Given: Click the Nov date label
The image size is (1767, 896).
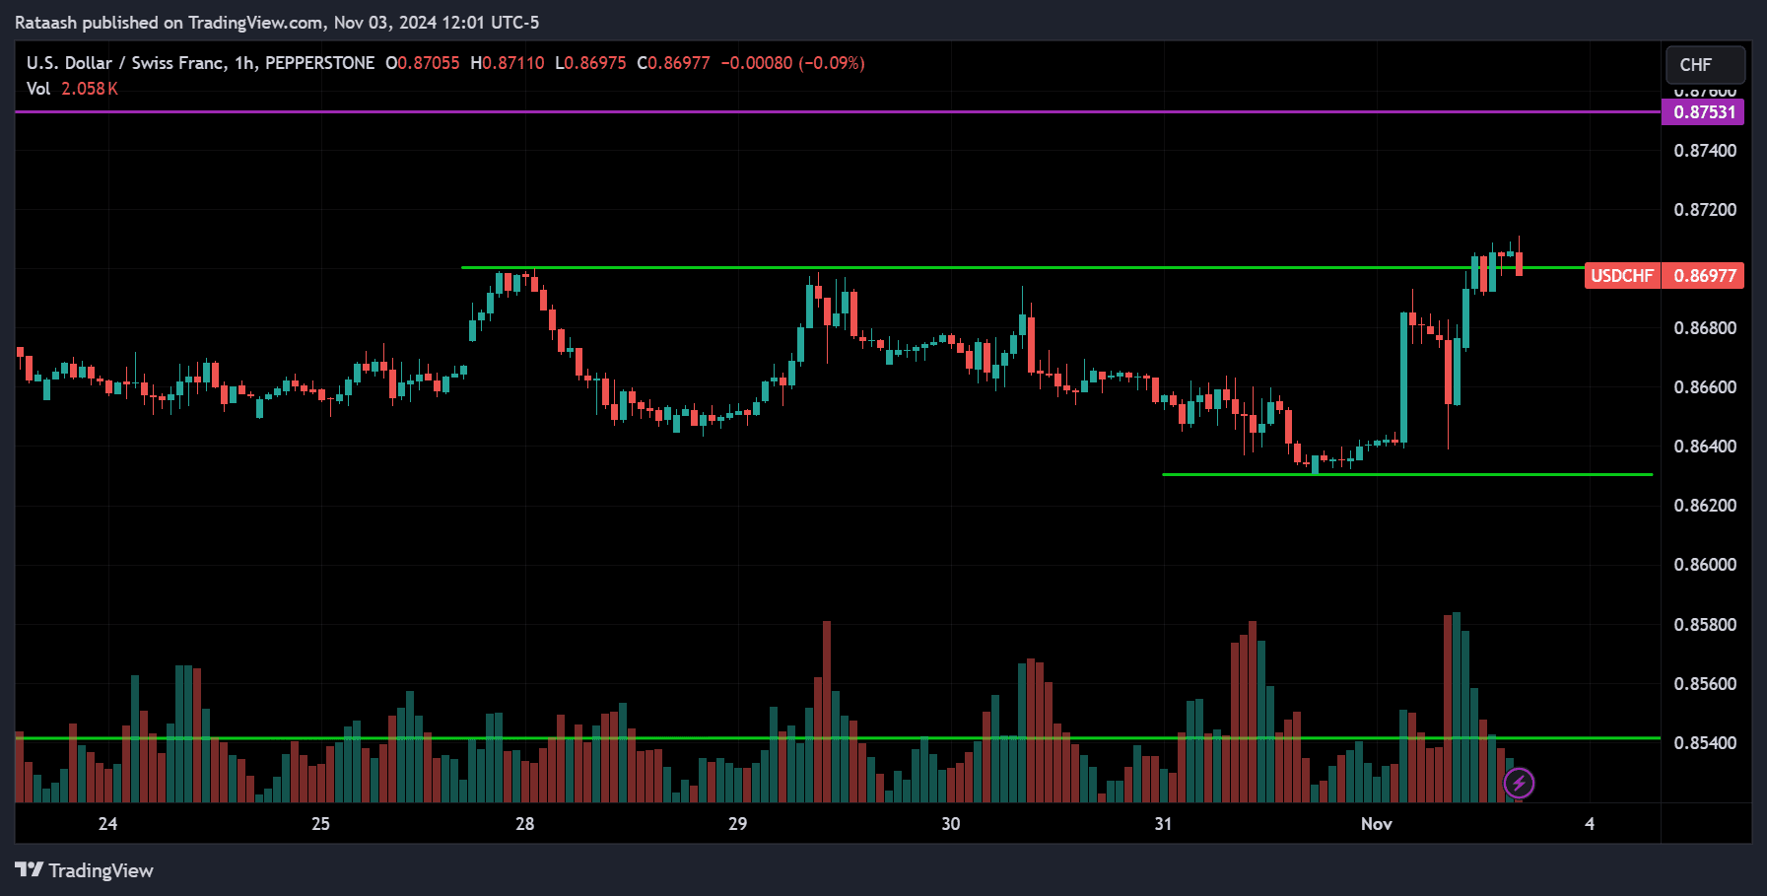Looking at the screenshot, I should pos(1376,824).
